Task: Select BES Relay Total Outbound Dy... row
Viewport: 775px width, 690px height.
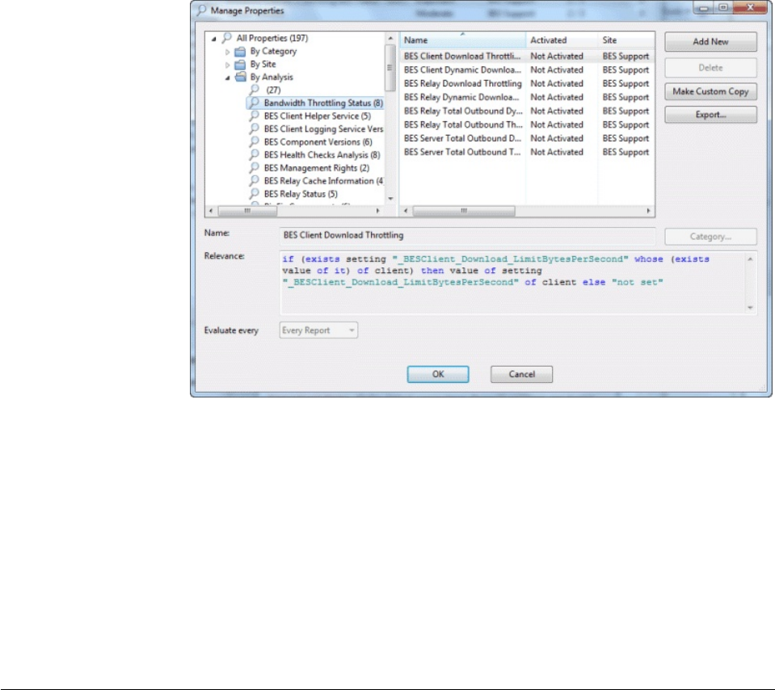Action: click(527, 111)
